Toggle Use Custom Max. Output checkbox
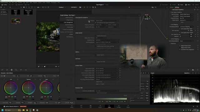This screenshot has height=112, width=200. point(180,33)
